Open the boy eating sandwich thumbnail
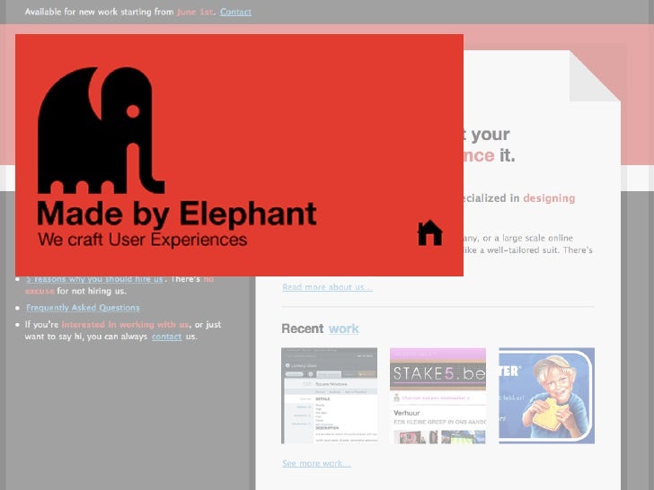 [x=547, y=396]
